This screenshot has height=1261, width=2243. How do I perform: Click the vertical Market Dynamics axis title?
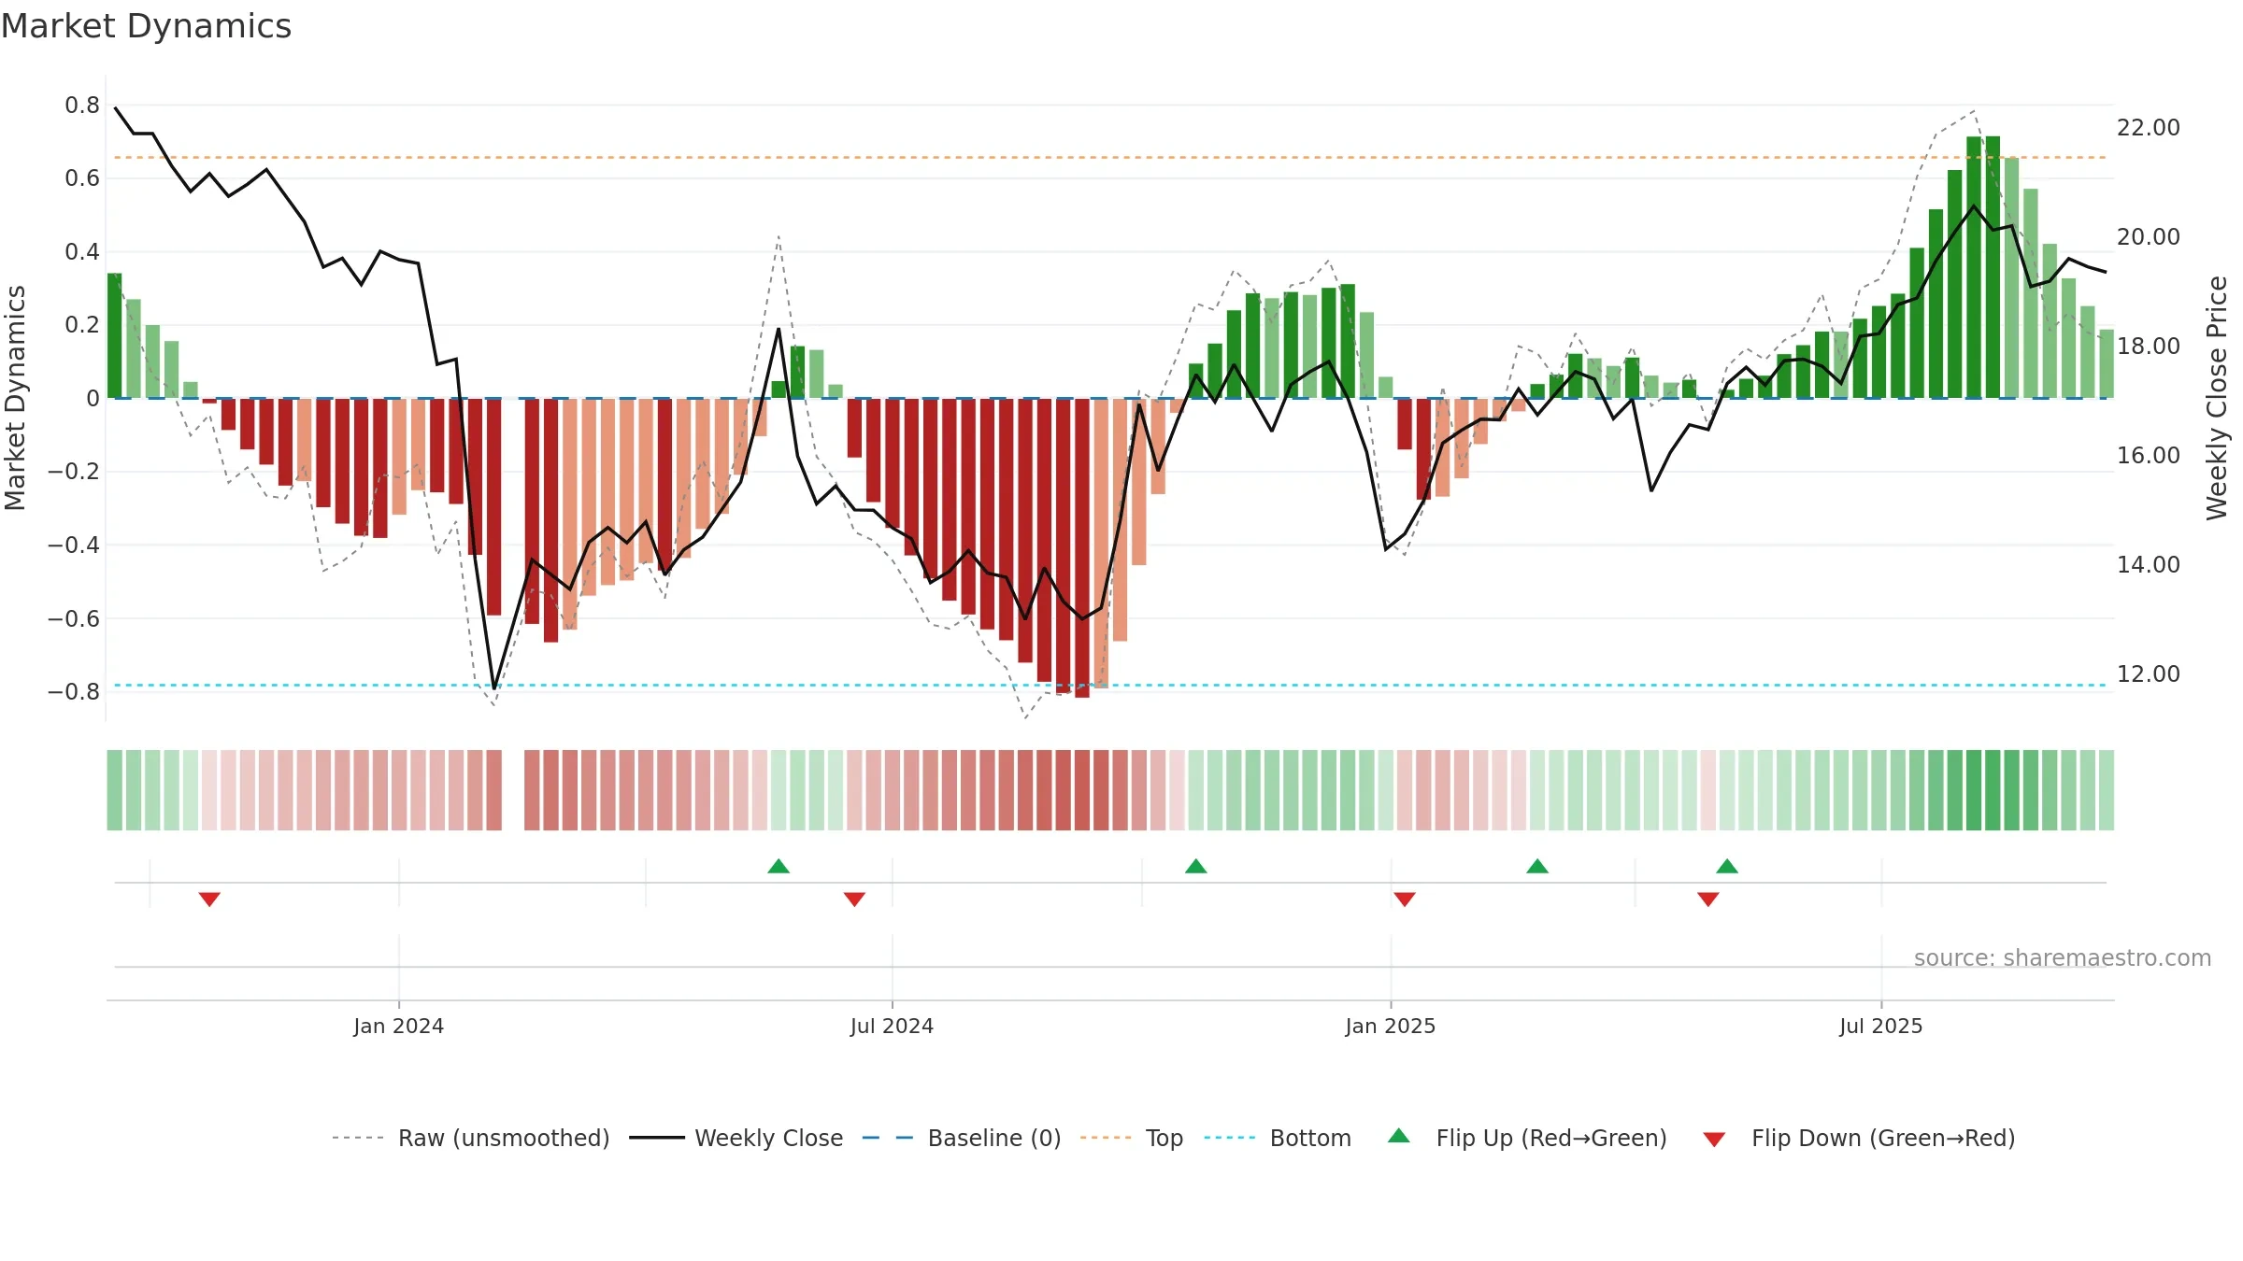(15, 398)
